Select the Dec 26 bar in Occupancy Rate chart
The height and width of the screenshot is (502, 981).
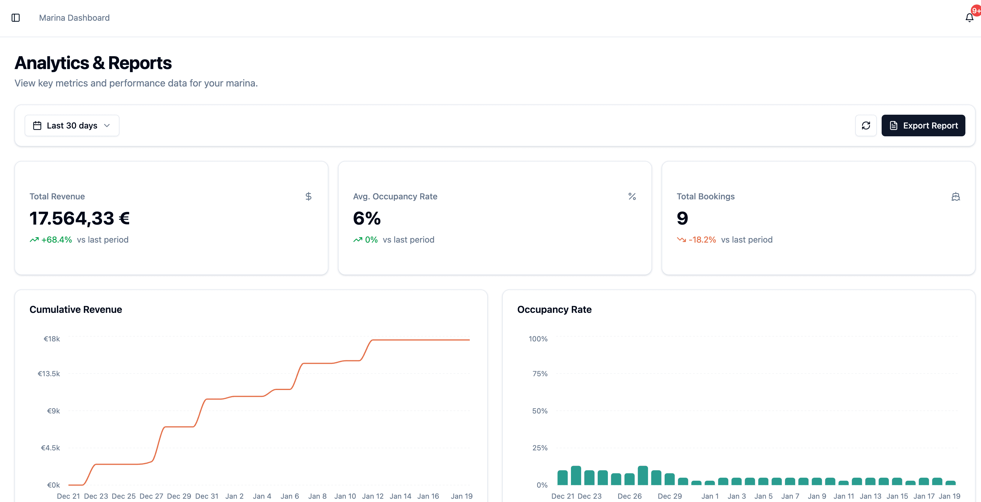629,480
